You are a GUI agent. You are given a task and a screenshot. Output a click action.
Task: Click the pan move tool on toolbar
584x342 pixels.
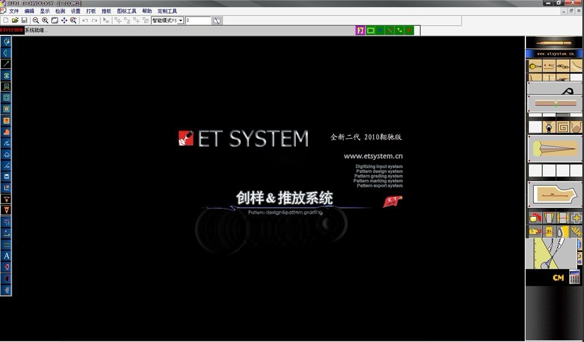click(x=64, y=20)
